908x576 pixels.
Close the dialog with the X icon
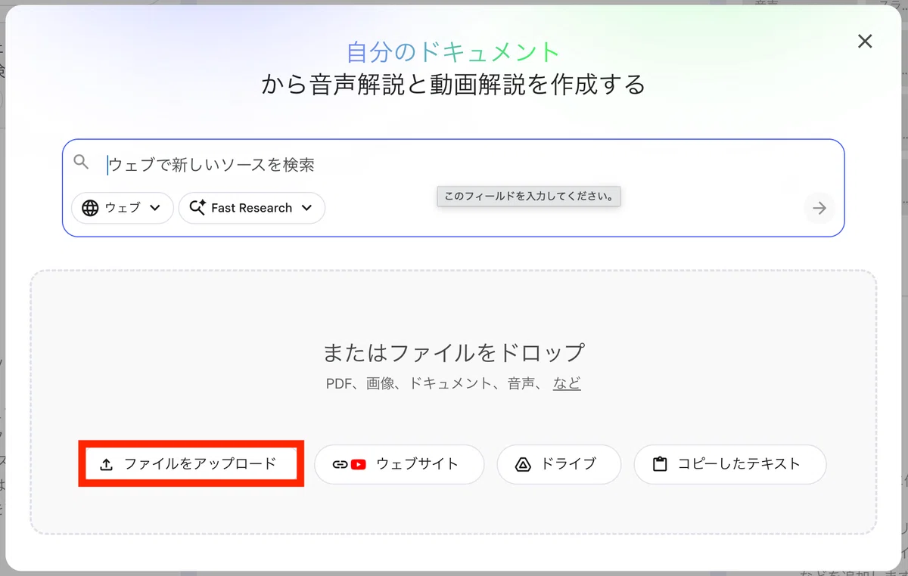pos(865,42)
